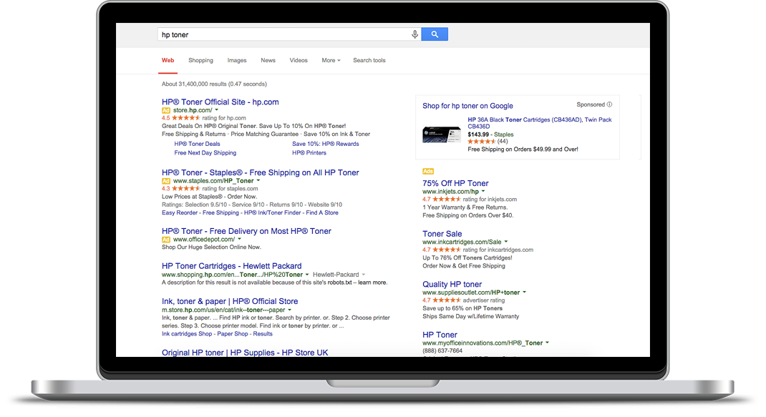Click the yellow Ad badge above 75% Off HP Toner

[428, 172]
